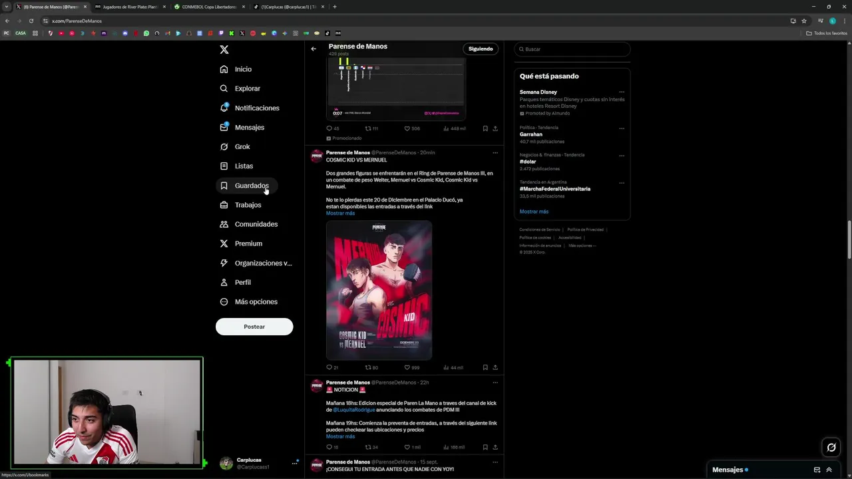The height and width of the screenshot is (479, 852).
Task: Open options for the Semana Disney trend
Action: tap(622, 92)
